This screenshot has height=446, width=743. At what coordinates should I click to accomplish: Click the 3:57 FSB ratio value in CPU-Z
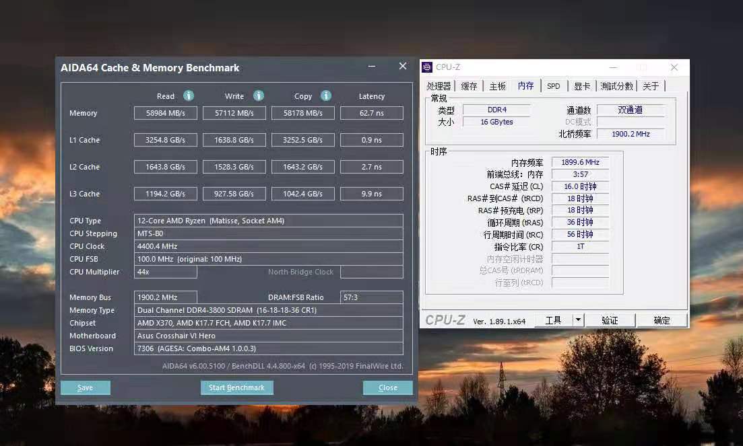pyautogui.click(x=580, y=174)
